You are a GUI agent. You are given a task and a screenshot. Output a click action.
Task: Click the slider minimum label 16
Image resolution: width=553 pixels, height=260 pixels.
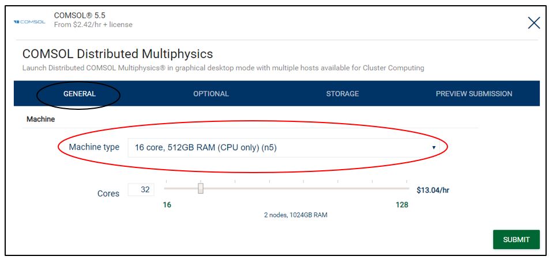[x=167, y=205]
